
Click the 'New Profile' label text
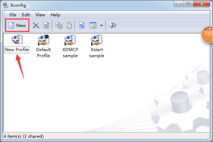(x=17, y=50)
